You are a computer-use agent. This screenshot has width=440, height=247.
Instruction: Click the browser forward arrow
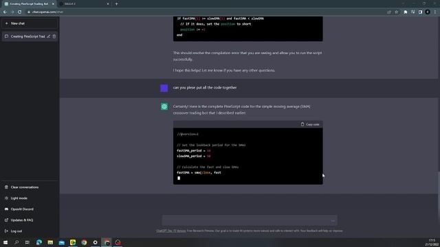(x=12, y=12)
